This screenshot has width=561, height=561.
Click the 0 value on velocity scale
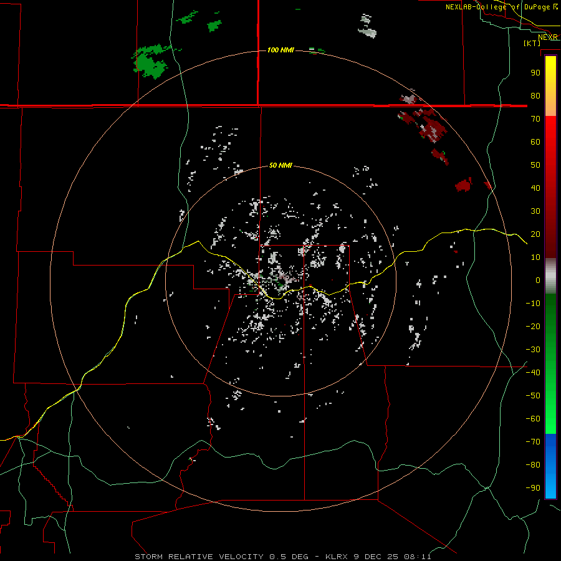[x=538, y=280]
